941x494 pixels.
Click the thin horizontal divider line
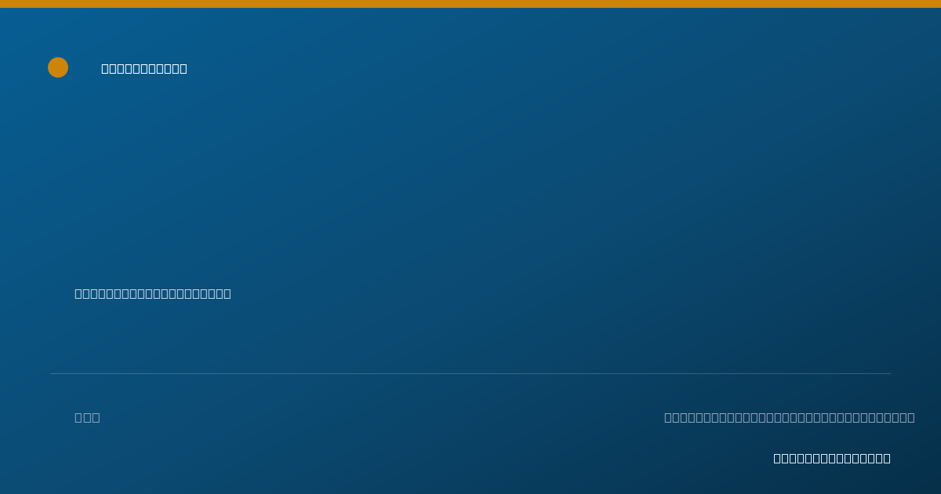tap(470, 373)
